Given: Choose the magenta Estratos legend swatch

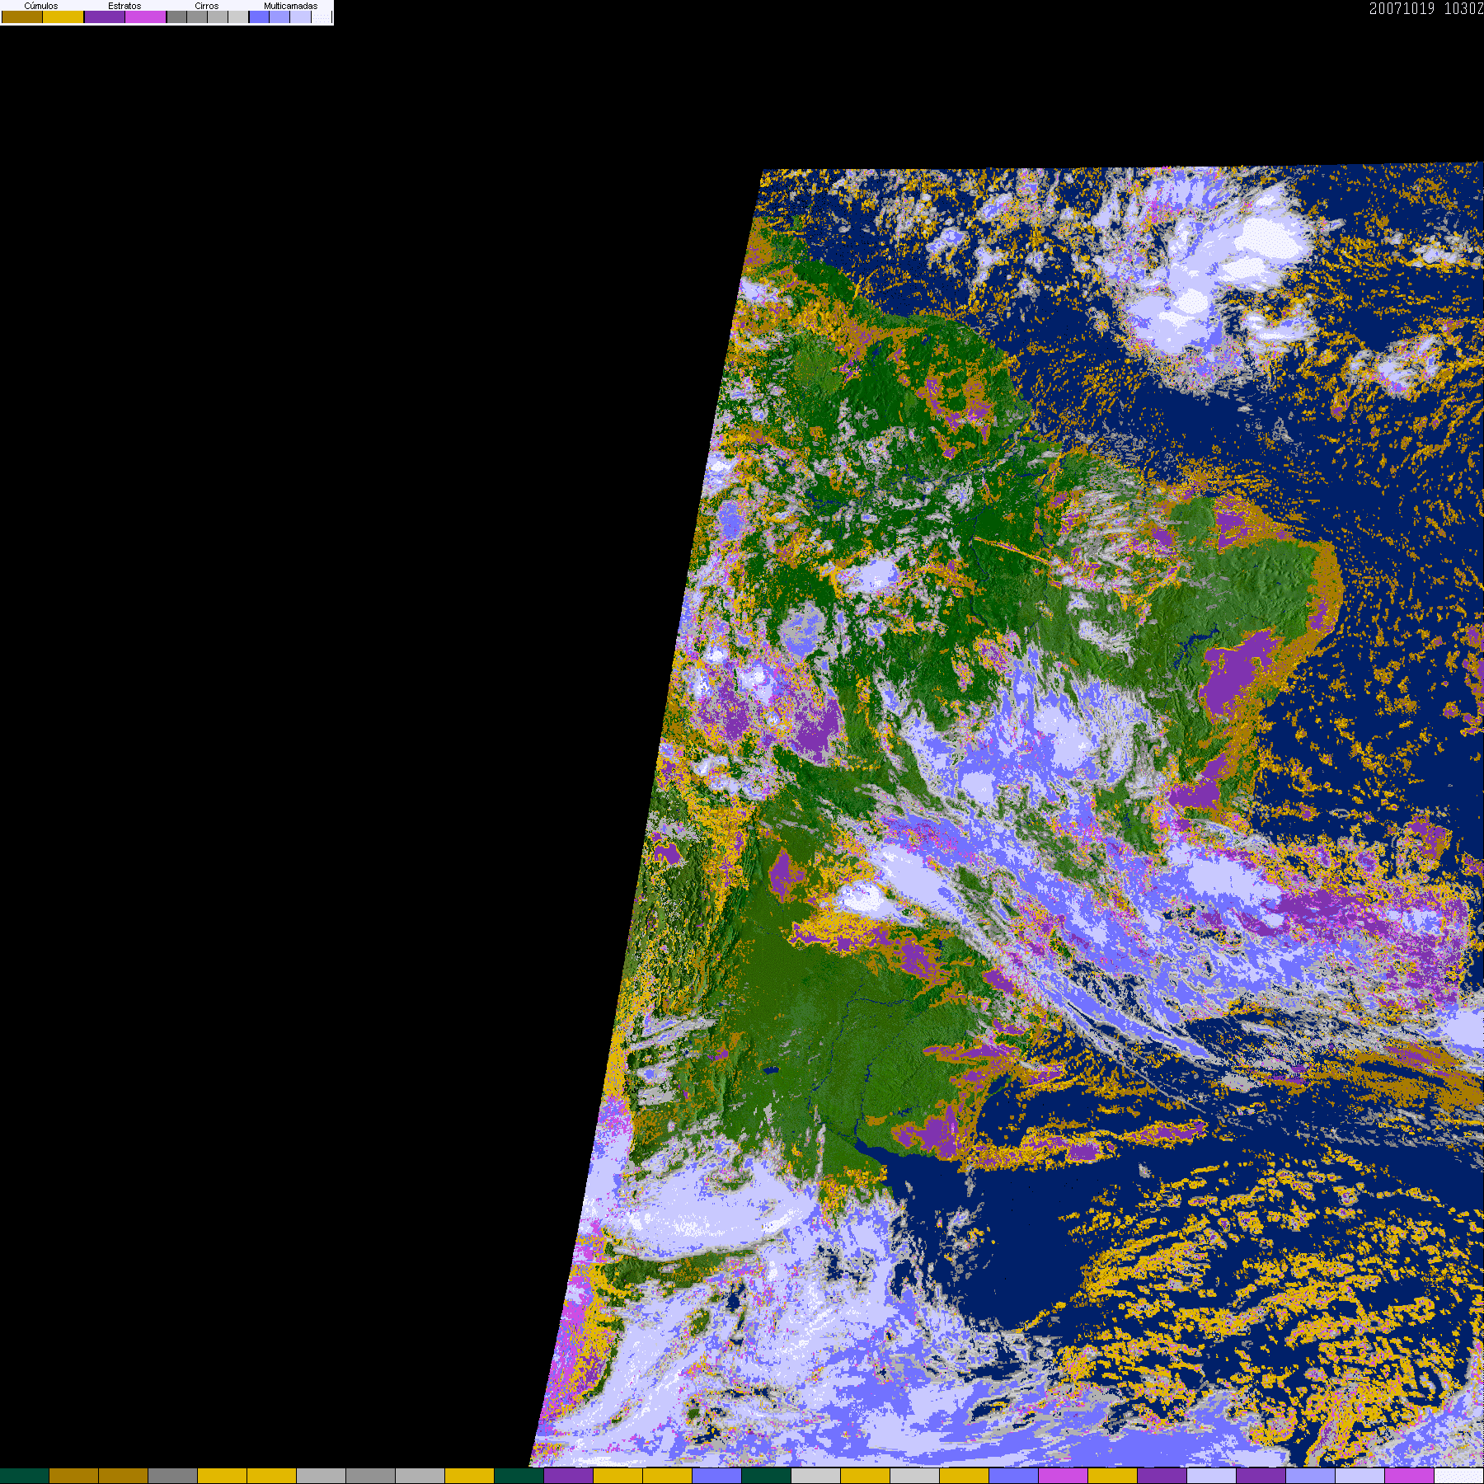Looking at the screenshot, I should point(145,16).
